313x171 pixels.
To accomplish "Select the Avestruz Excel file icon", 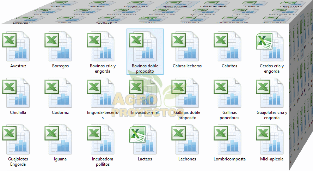I will pos(16,47).
